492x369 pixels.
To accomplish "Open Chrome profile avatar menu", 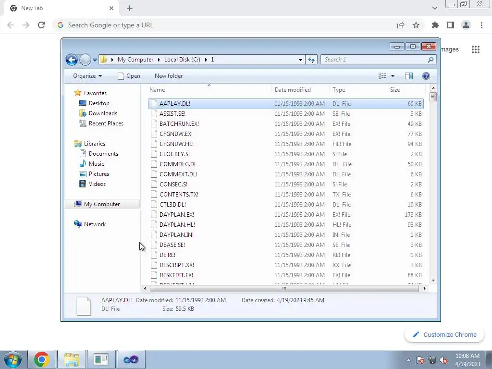I will tap(466, 25).
